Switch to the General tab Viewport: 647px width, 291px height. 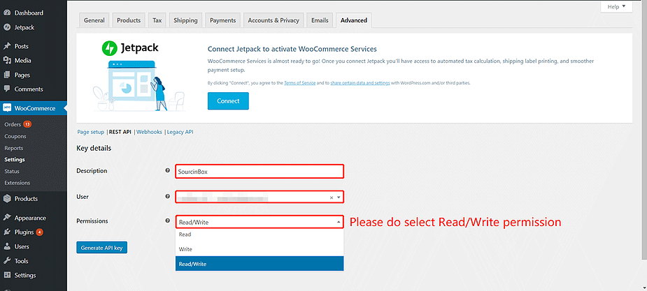(x=94, y=20)
